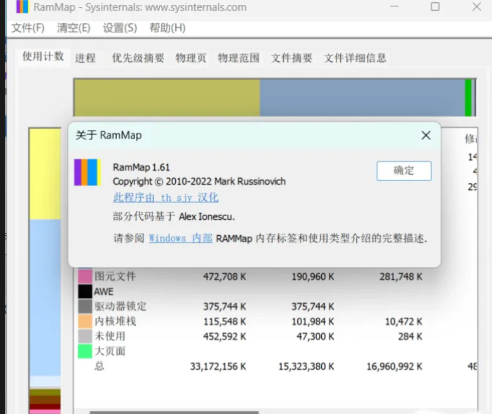
Task: Click the 47,300 K value
Action: 315,337
